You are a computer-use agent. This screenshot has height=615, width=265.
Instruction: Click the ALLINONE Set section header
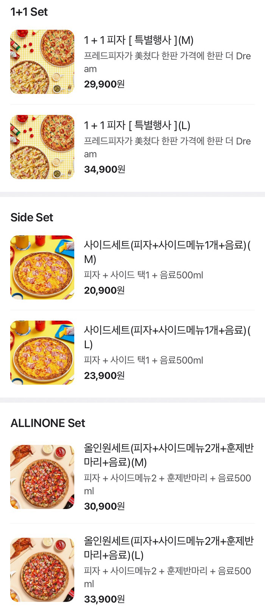pos(47,423)
